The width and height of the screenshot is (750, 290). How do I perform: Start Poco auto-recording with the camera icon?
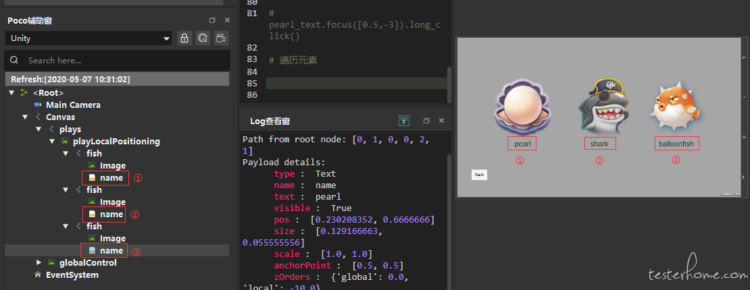[x=221, y=38]
